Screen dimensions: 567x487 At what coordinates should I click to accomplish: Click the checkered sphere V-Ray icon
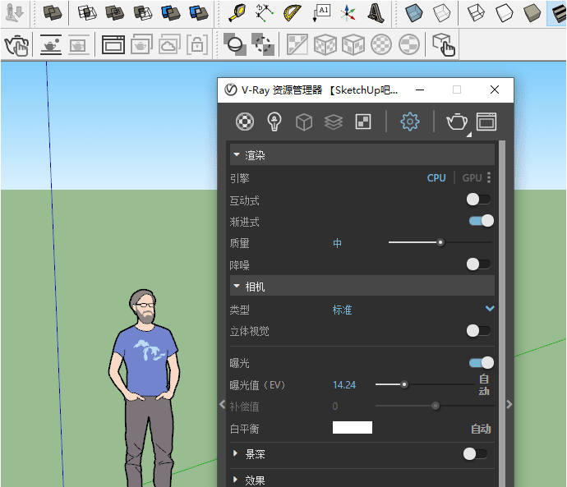[381, 44]
